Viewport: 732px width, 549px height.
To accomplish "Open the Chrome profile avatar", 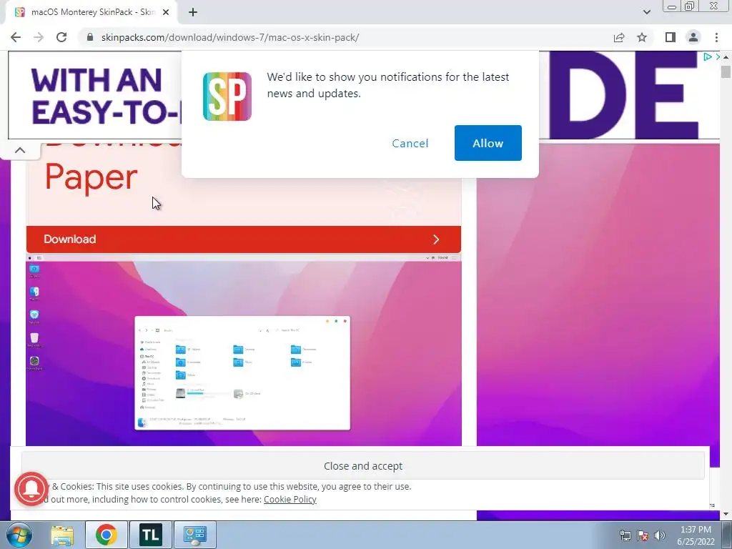I will 693,37.
